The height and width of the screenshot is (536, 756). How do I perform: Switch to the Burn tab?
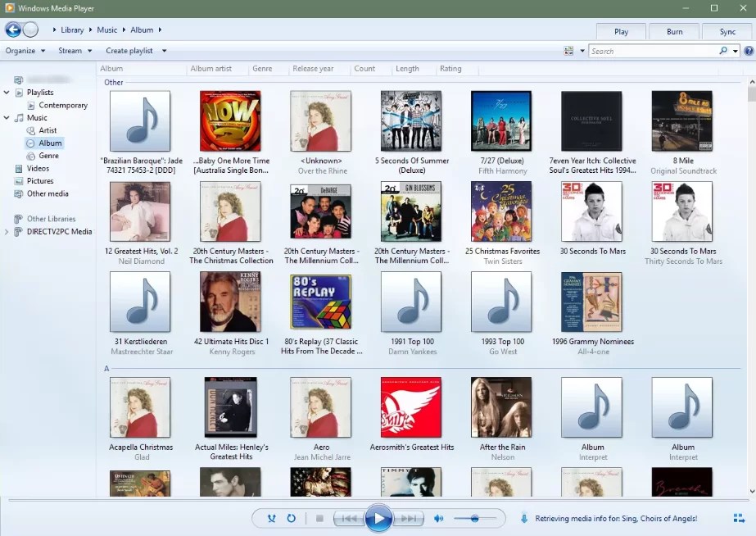[673, 31]
